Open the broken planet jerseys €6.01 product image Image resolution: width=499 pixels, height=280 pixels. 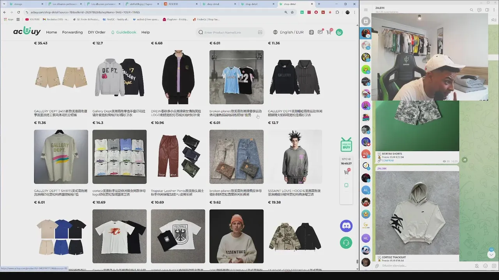(x=236, y=77)
